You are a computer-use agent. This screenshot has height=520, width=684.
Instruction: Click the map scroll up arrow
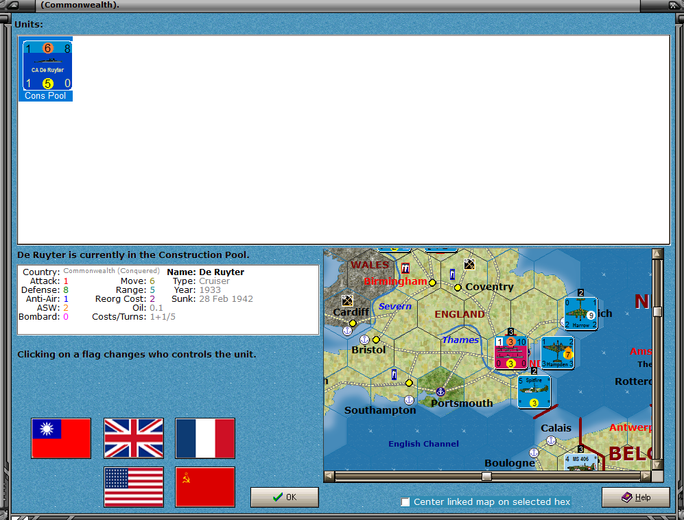pos(657,254)
